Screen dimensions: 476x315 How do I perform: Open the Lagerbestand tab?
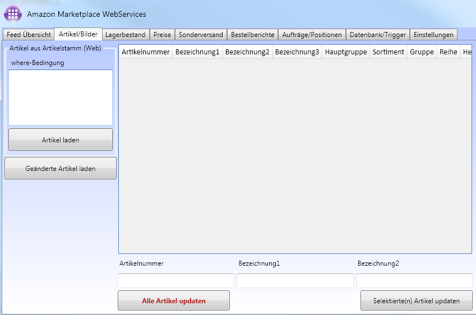pyautogui.click(x=125, y=35)
